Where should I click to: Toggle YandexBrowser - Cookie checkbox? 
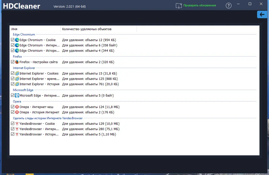[12, 124]
